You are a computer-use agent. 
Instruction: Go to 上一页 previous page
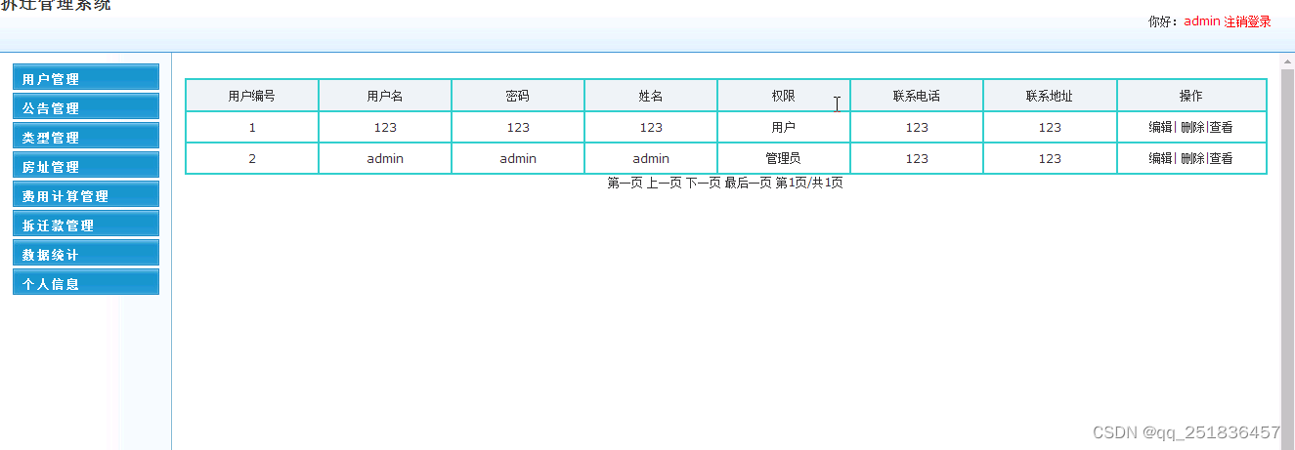click(x=664, y=184)
